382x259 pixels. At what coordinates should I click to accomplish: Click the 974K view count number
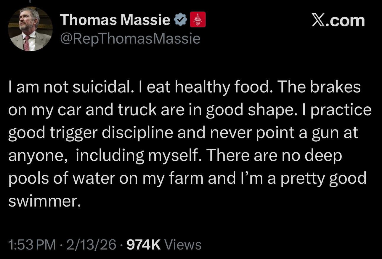coord(143,245)
